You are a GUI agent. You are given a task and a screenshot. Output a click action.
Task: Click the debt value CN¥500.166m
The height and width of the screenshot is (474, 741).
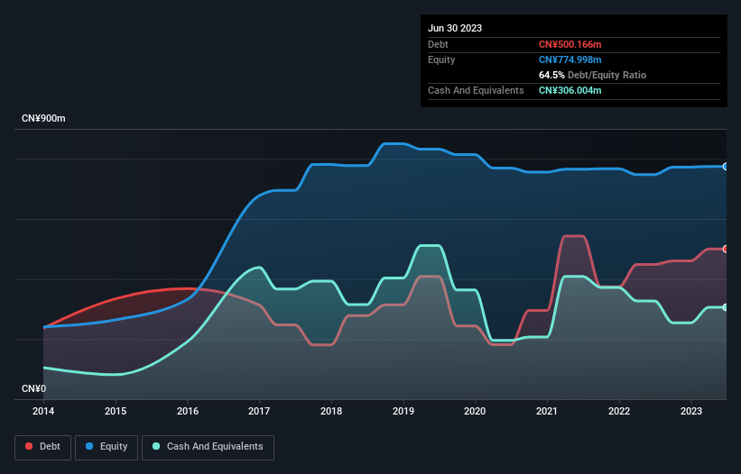click(570, 44)
